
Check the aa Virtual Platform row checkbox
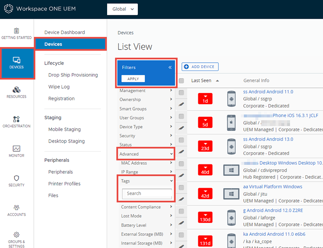181,187
